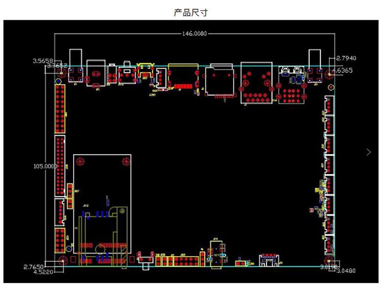
Task: Click the top-right mounting hole on the board
Action: (x=328, y=74)
